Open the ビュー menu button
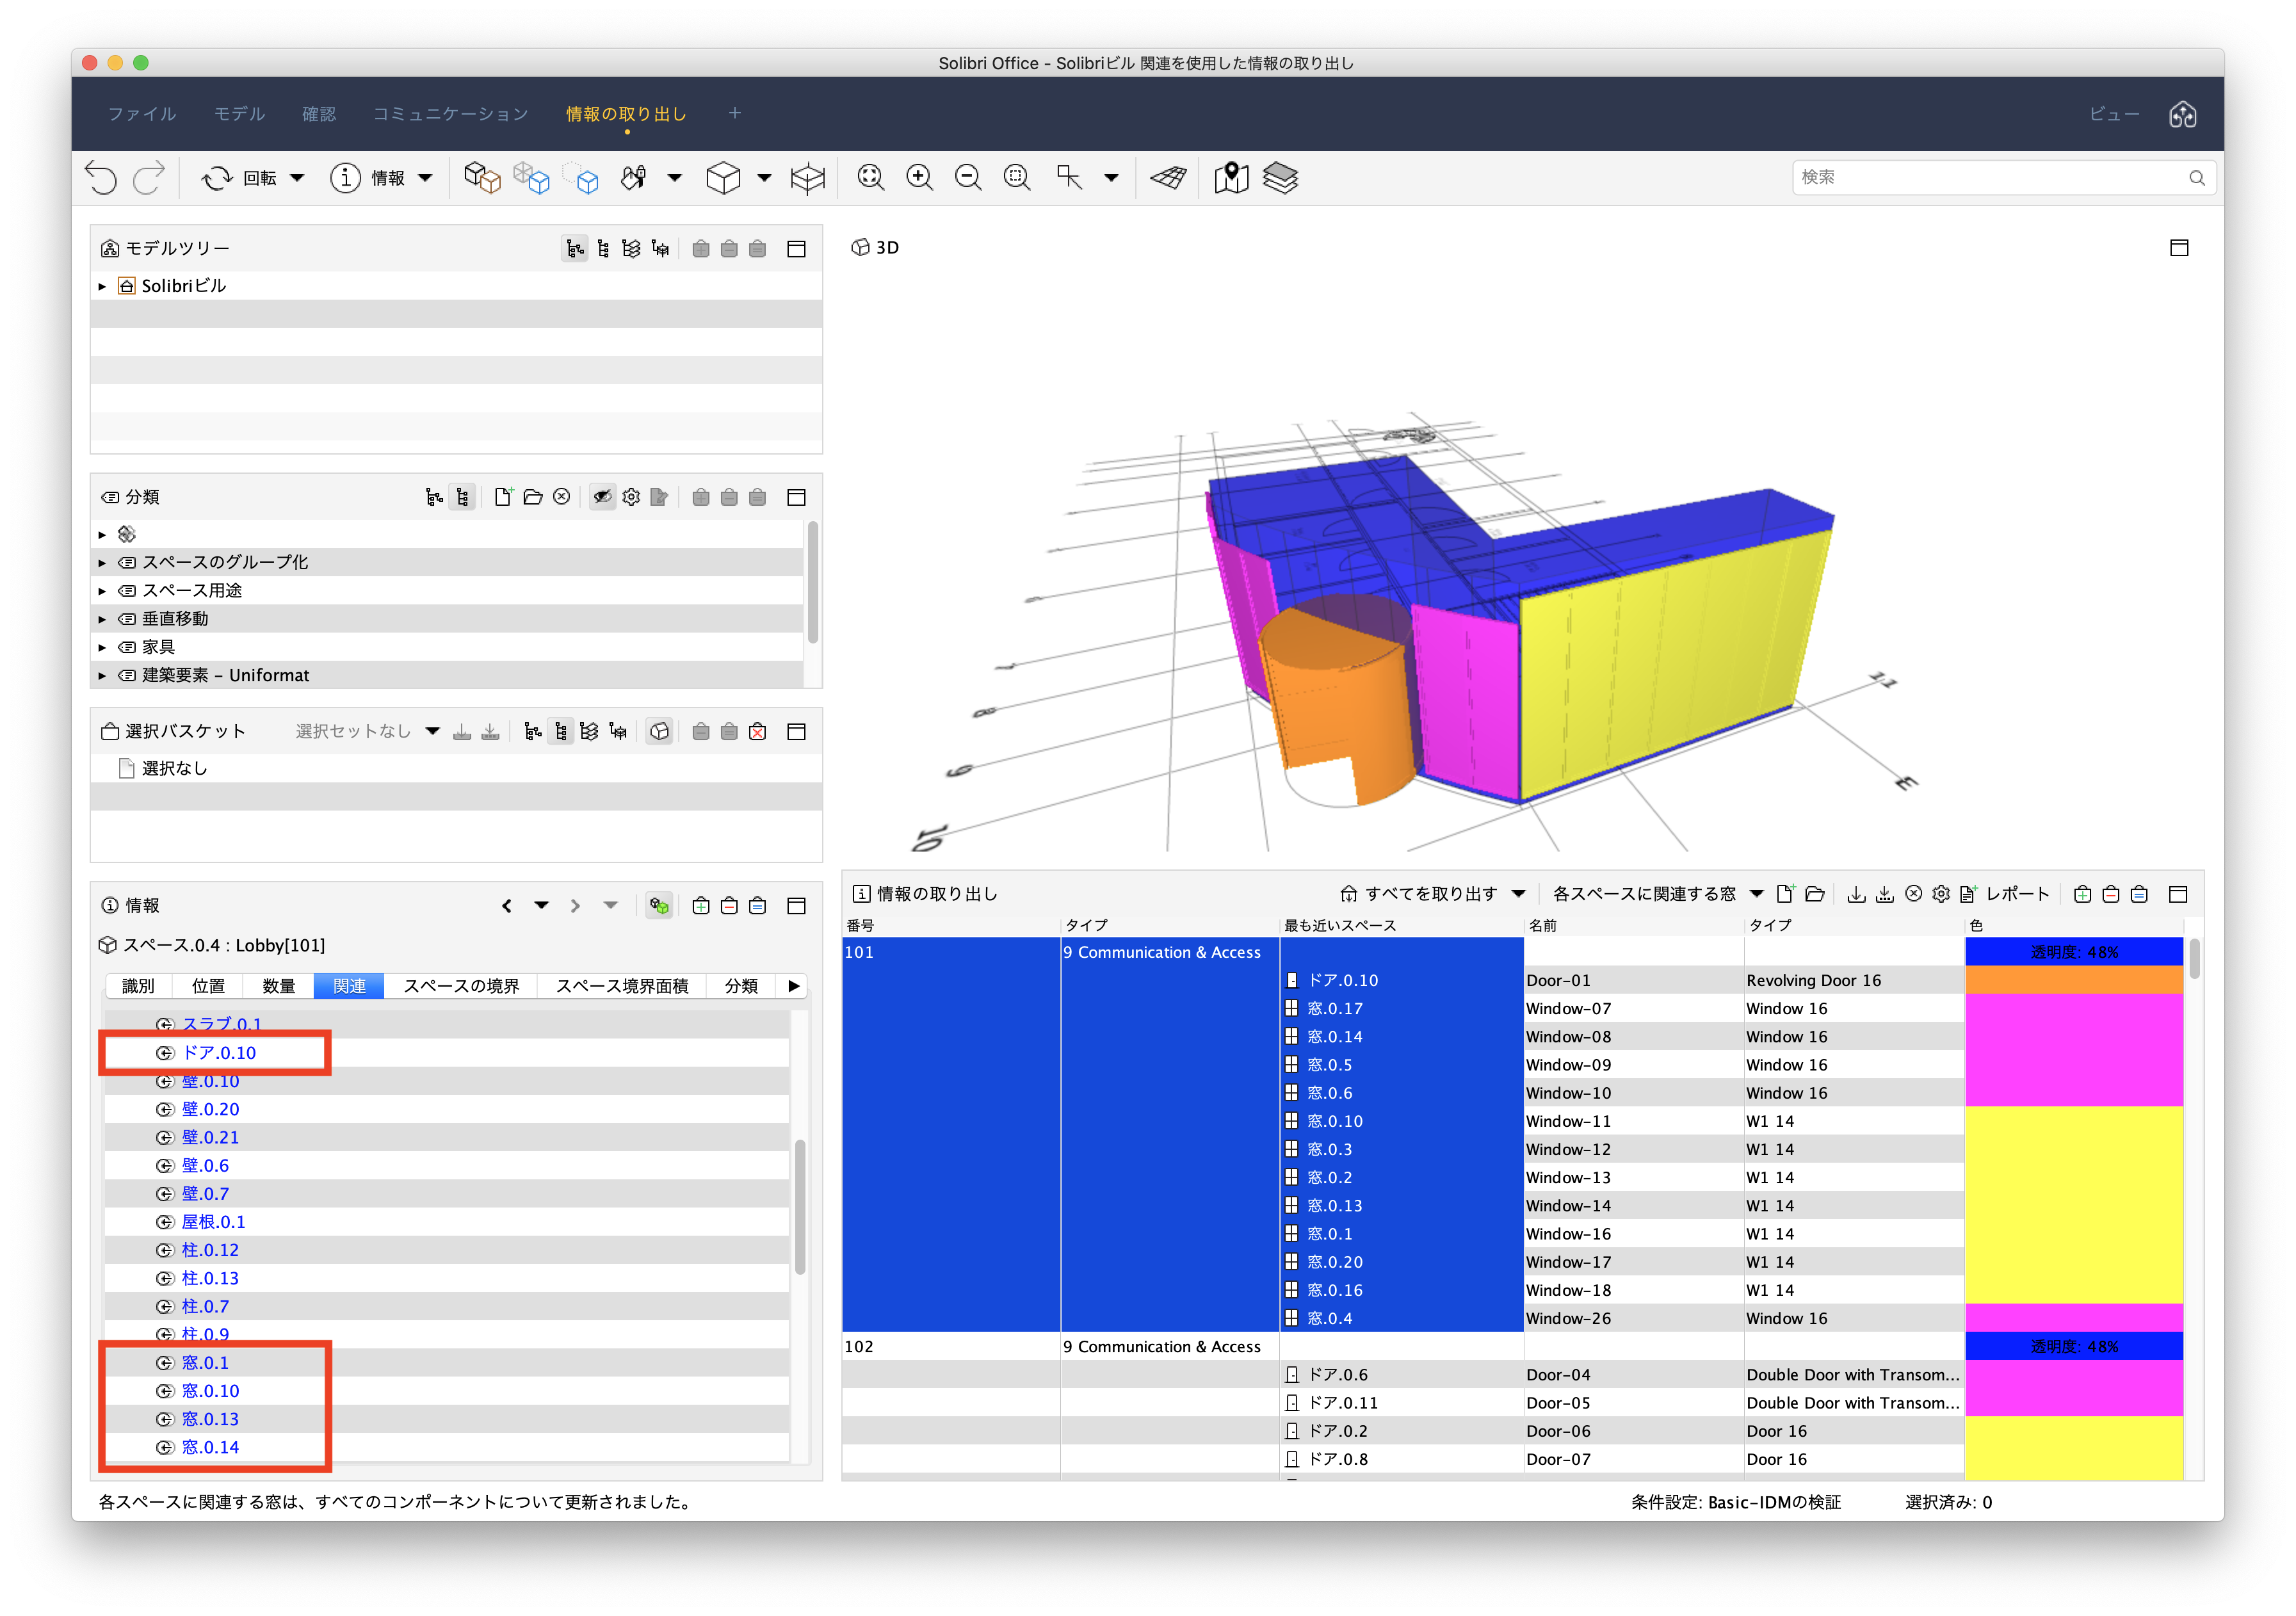Screen dimensions: 2296x1616 (x=2114, y=114)
